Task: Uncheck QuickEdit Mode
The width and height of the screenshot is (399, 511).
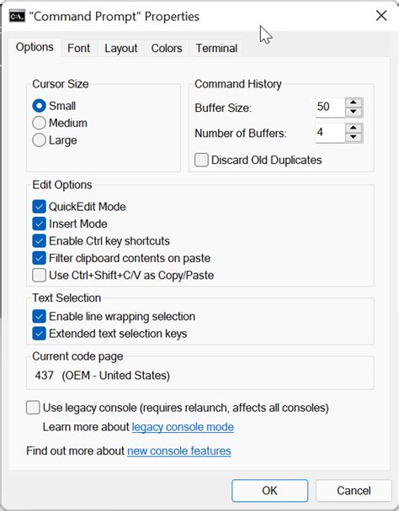Action: point(40,207)
